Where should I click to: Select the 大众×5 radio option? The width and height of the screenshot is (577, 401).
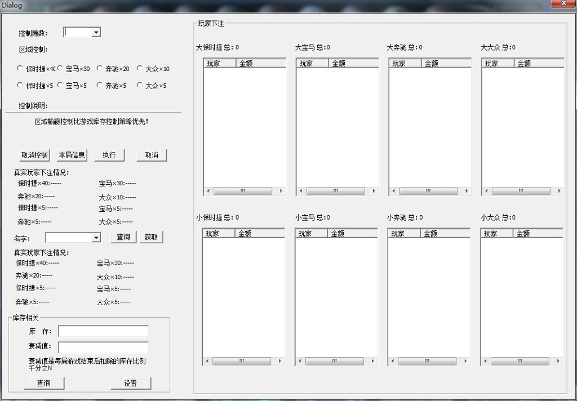tap(140, 86)
